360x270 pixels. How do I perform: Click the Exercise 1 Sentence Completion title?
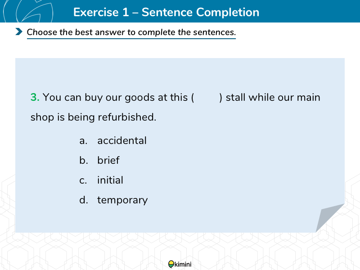[x=166, y=12]
